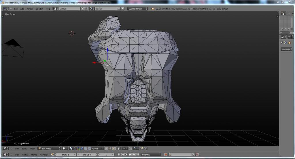The height and width of the screenshot is (159, 295).
Task: Select the translate manipulator arrow icon
Action: point(82,148)
